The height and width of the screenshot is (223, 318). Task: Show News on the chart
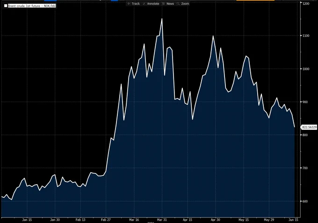(x=168, y=4)
